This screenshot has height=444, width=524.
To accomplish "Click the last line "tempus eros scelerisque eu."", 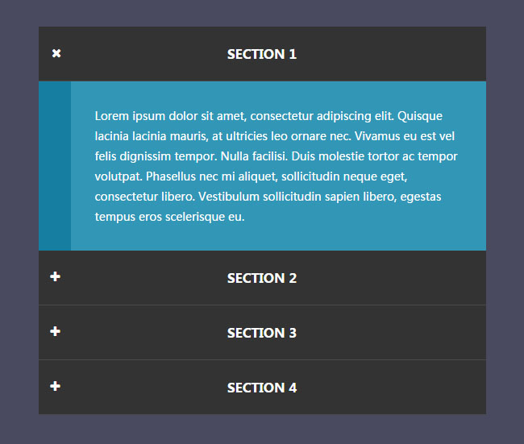I will 169,217.
